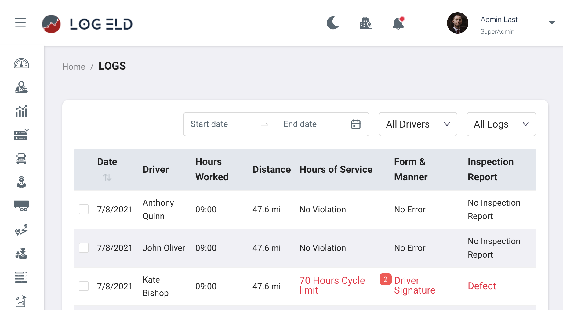Open notifications bell
This screenshot has width=563, height=310.
pos(398,23)
